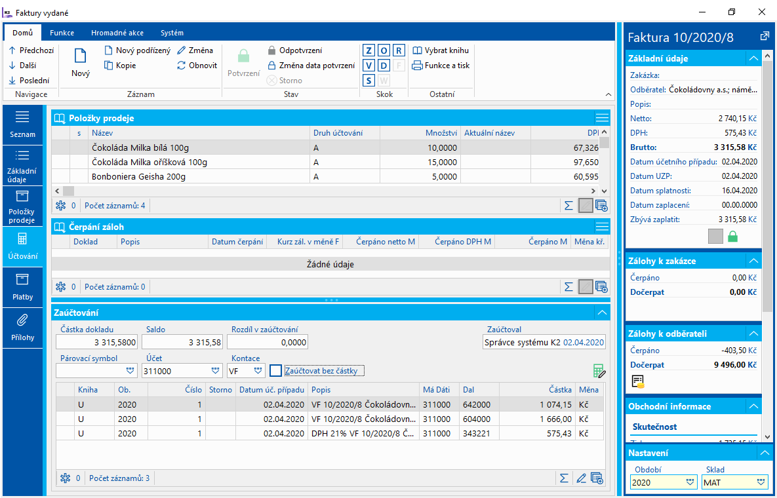Screen dimensions: 777x498
Task: Switch to the Domů ribbon tab
Action: tap(23, 33)
